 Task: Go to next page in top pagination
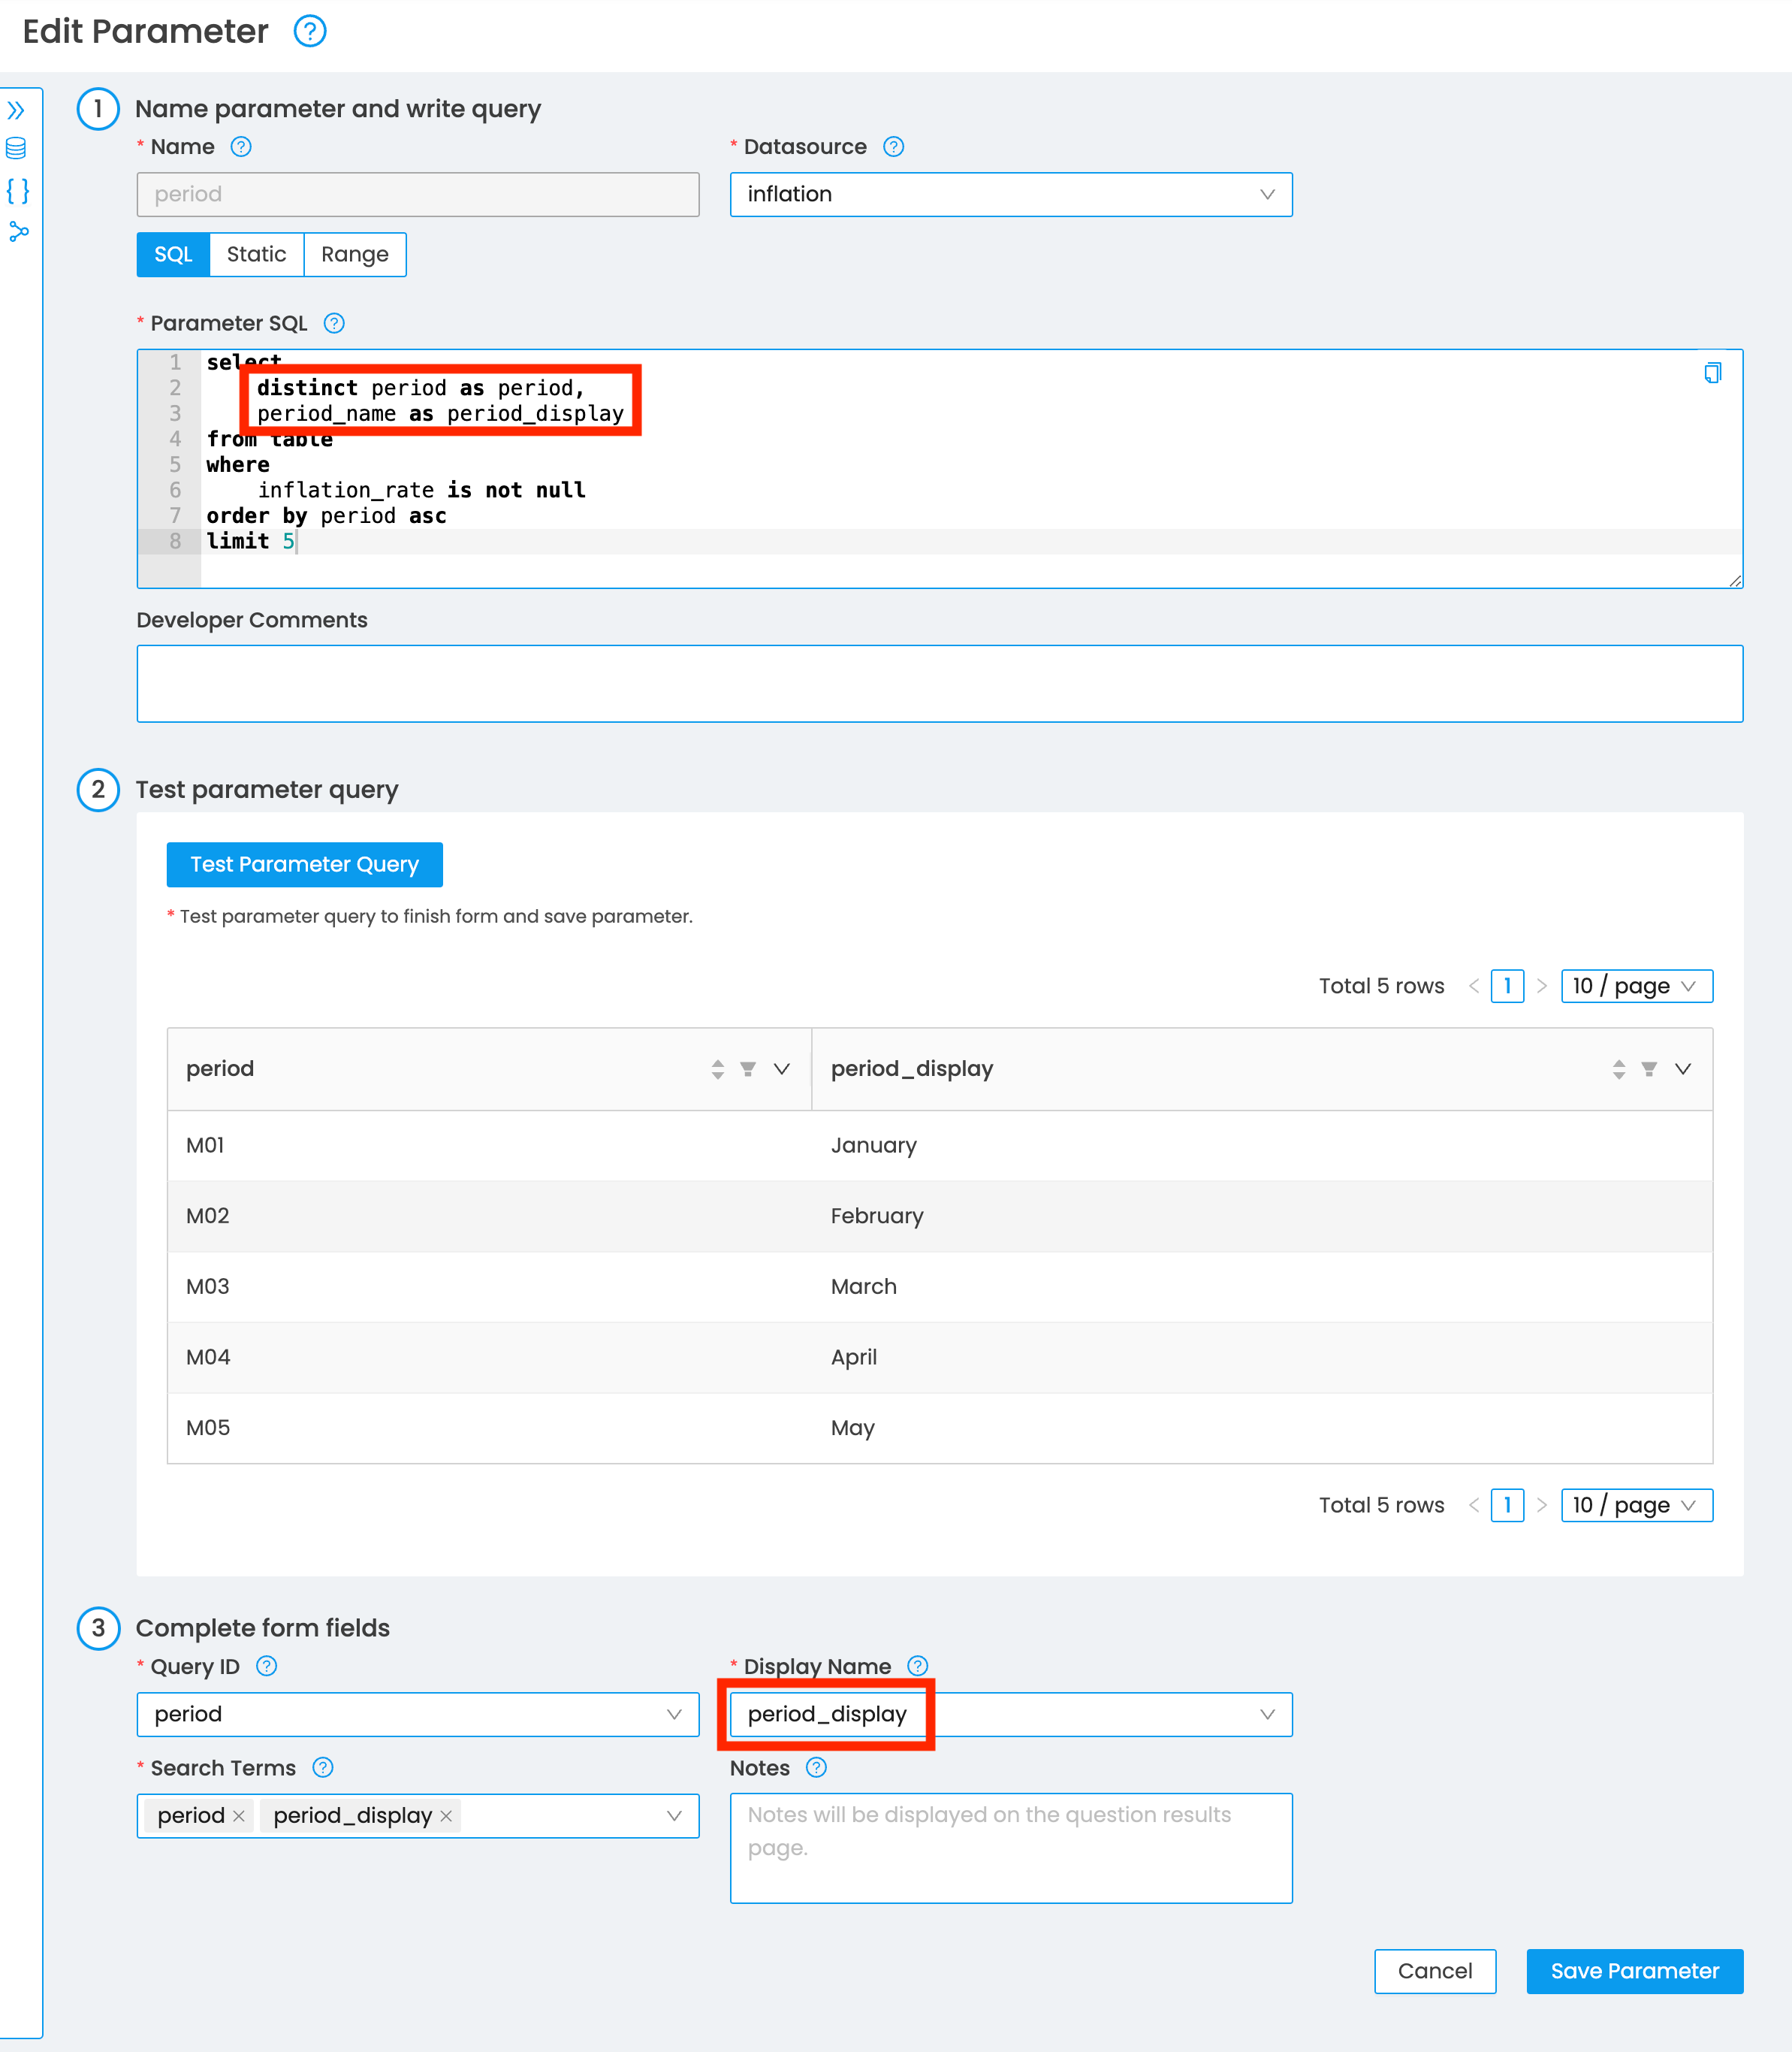(x=1542, y=987)
